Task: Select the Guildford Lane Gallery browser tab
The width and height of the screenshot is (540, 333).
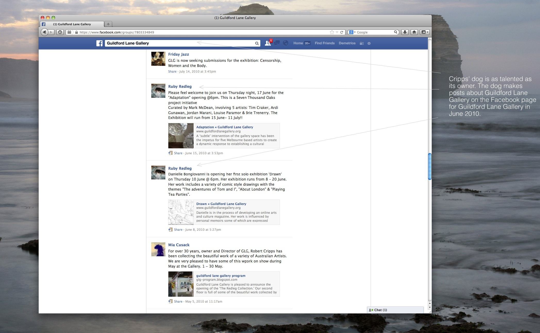Action: 72,24
